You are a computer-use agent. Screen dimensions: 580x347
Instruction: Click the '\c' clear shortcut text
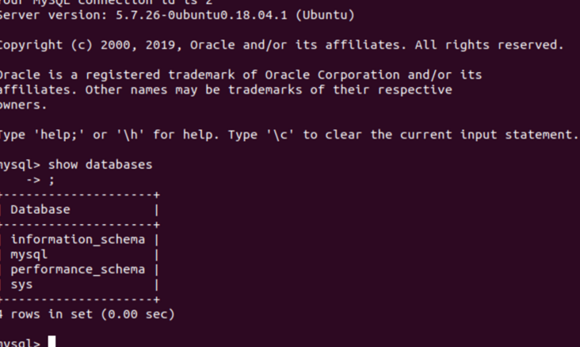[280, 135]
